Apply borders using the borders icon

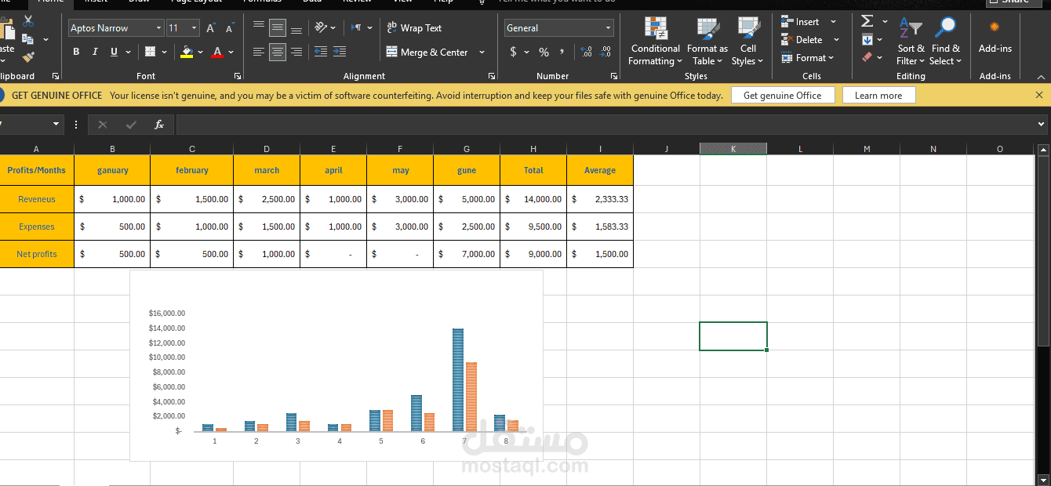[x=151, y=52]
